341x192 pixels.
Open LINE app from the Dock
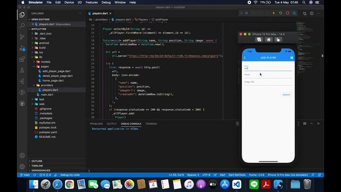(x=254, y=185)
